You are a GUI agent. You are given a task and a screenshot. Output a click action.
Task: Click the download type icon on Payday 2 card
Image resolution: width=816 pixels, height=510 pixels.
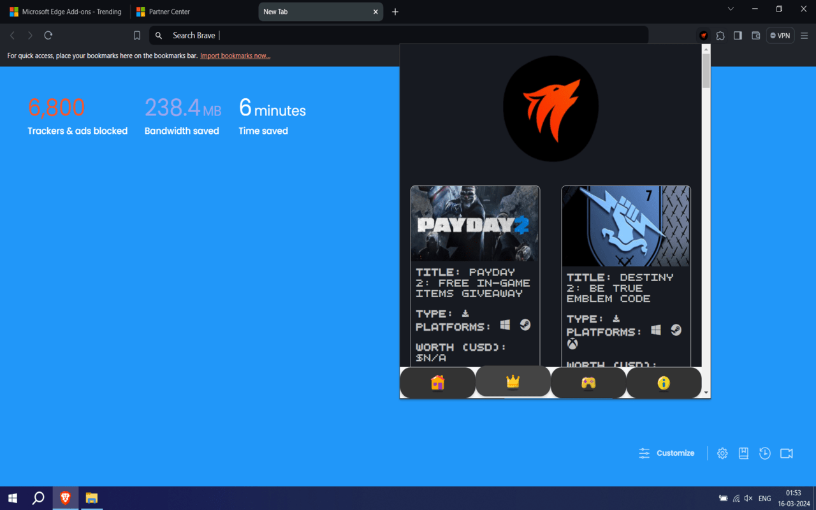point(465,313)
